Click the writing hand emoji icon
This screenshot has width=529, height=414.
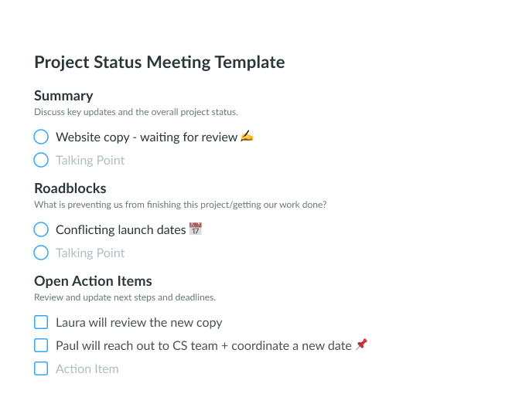coord(247,136)
